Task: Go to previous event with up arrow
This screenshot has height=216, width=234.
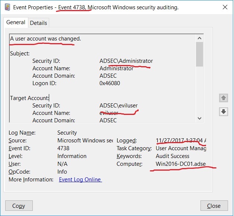Action: pyautogui.click(x=224, y=98)
